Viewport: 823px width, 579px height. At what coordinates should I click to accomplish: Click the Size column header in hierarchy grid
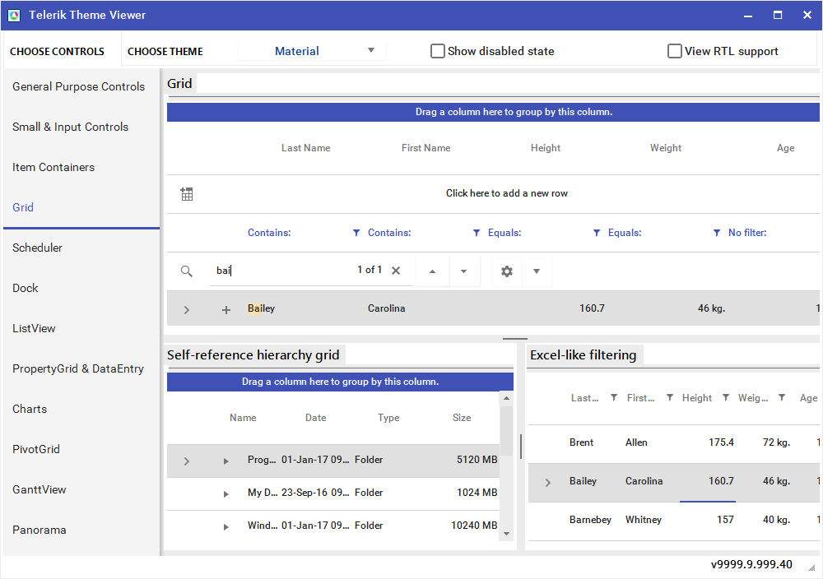click(x=462, y=418)
